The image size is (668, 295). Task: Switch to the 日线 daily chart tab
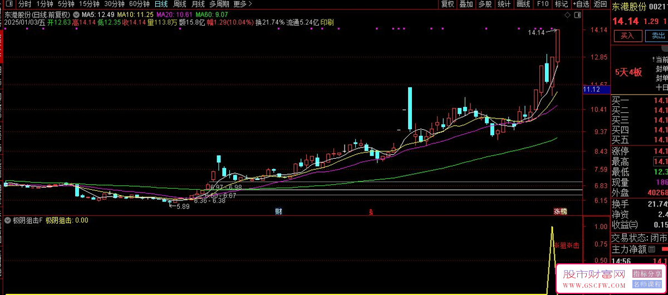[x=161, y=4]
